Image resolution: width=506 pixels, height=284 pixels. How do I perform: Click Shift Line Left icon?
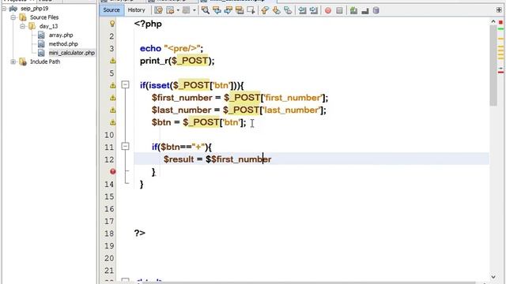click(302, 10)
